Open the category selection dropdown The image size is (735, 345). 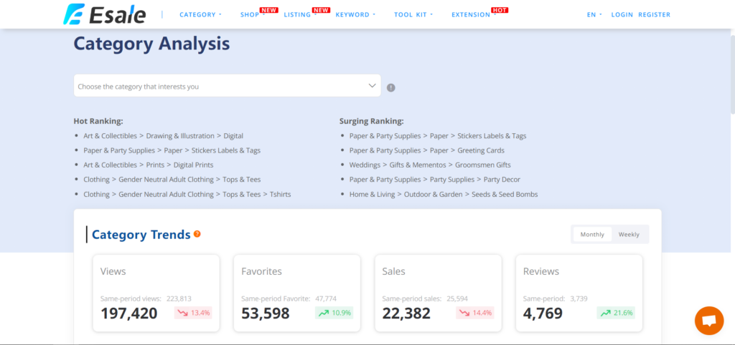pos(227,86)
